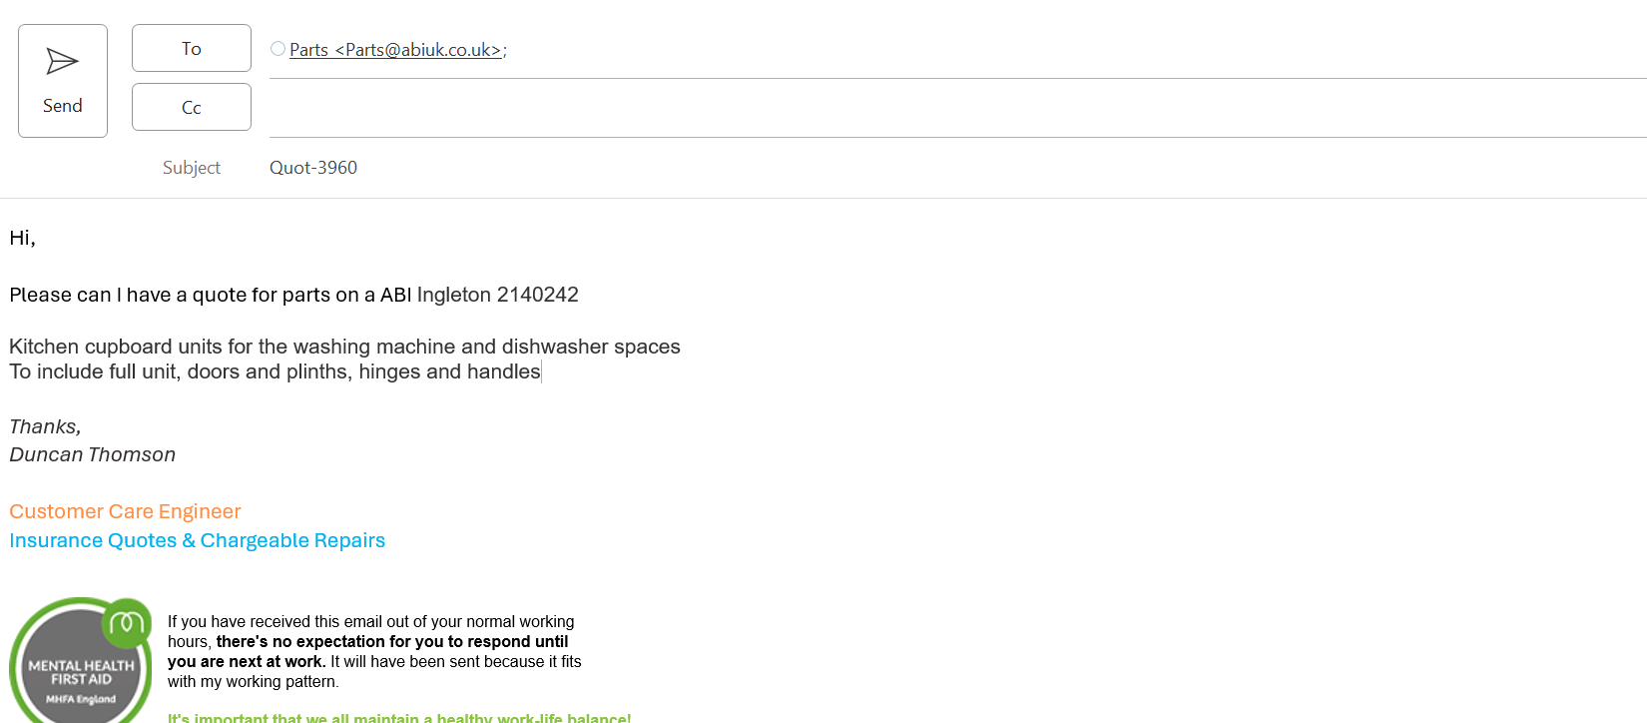1647x723 pixels.
Task: Open the To recipients picker
Action: tap(192, 48)
